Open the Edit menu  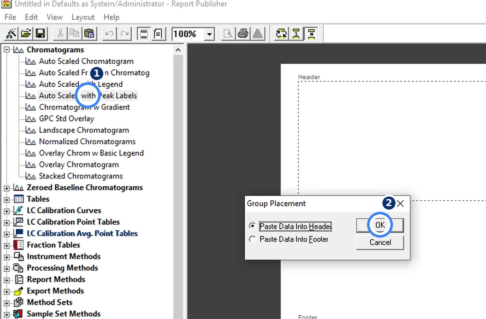click(31, 17)
